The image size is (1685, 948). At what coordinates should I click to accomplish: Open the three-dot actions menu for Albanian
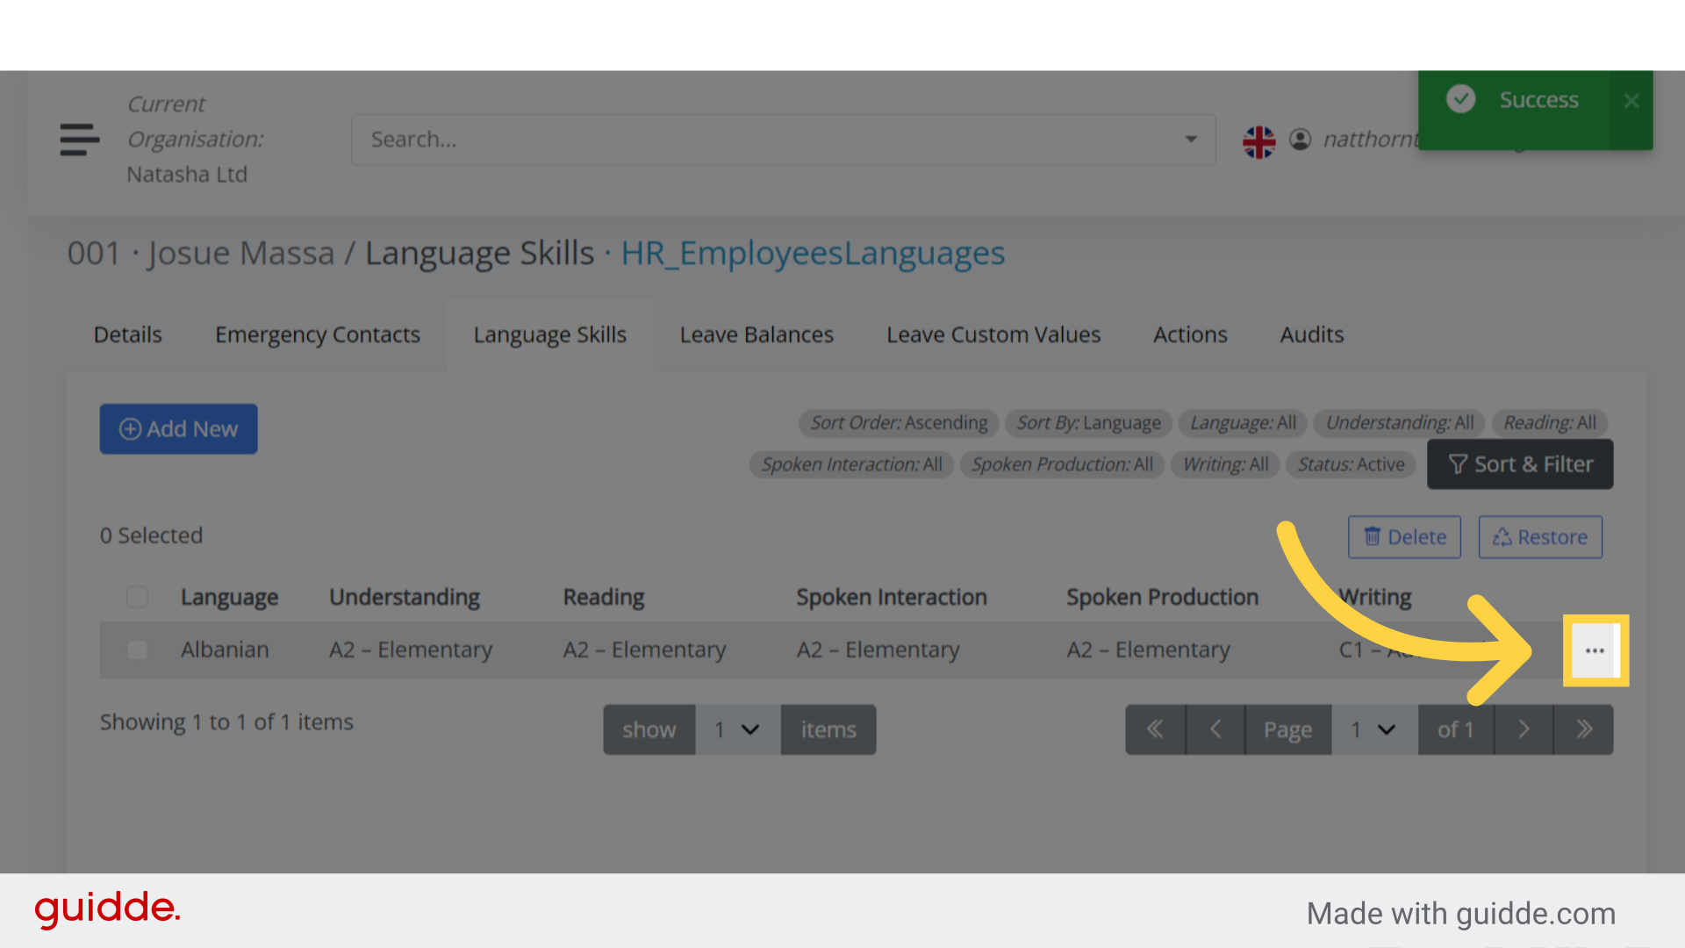[x=1595, y=650]
